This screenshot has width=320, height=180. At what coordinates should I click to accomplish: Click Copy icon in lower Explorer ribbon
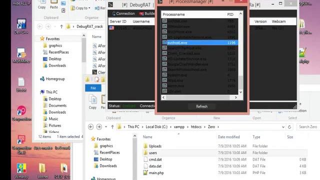92,102
